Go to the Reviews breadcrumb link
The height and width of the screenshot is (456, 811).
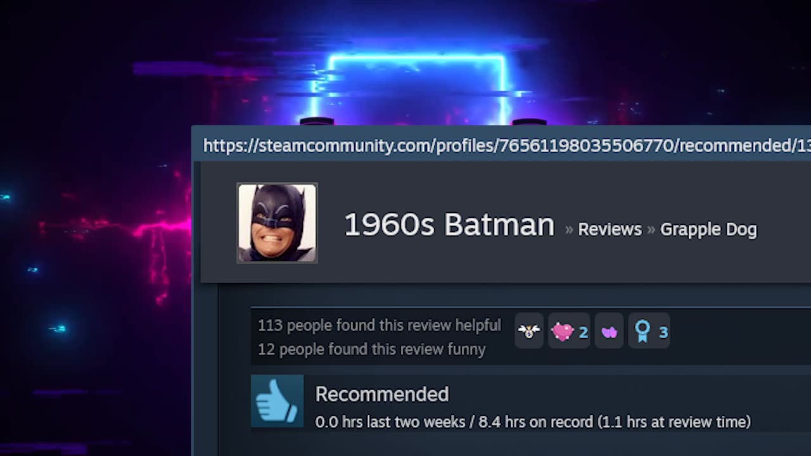610,229
